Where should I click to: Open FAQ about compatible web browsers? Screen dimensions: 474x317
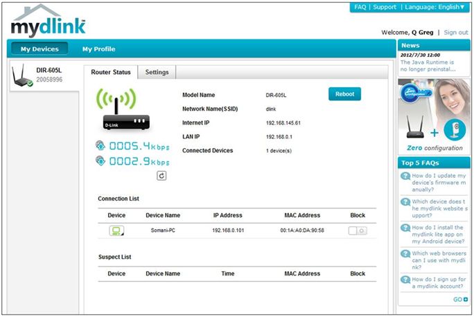[x=439, y=260]
